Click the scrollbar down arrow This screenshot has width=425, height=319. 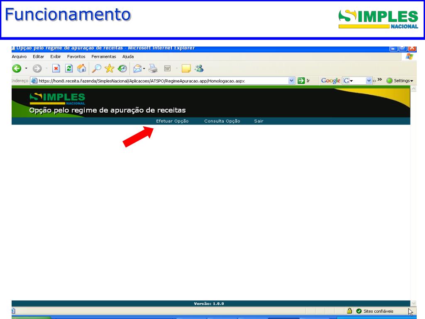coord(414,303)
